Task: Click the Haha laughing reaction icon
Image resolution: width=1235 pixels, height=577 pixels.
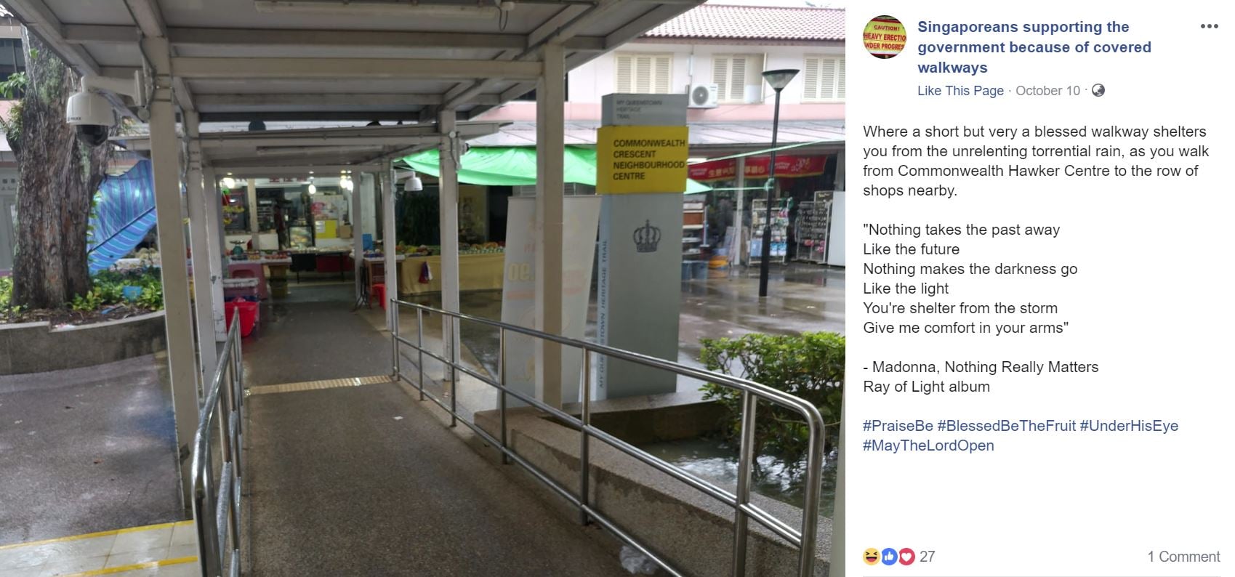Action: coord(871,557)
